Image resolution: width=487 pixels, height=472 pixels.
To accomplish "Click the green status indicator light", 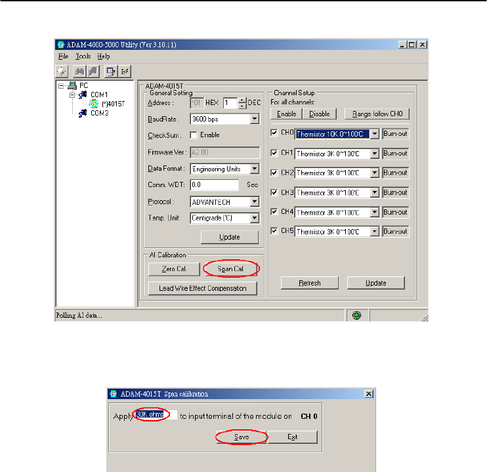I will [356, 315].
